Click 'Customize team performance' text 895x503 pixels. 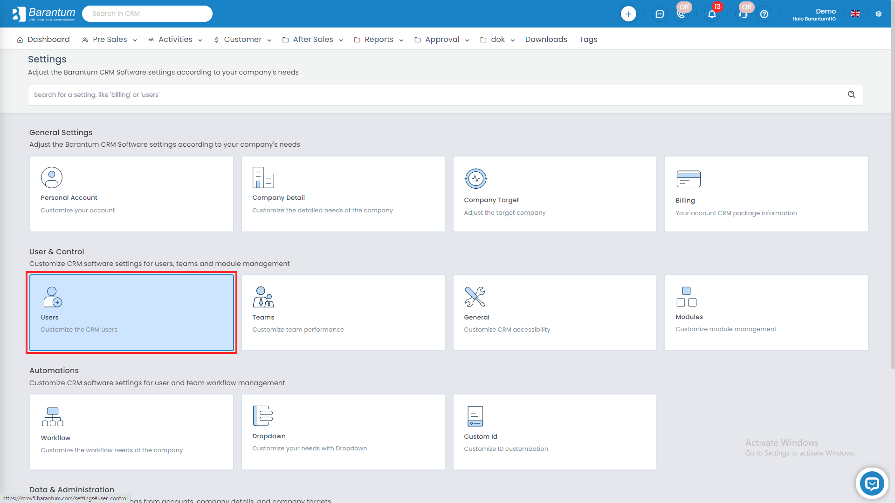[298, 330]
